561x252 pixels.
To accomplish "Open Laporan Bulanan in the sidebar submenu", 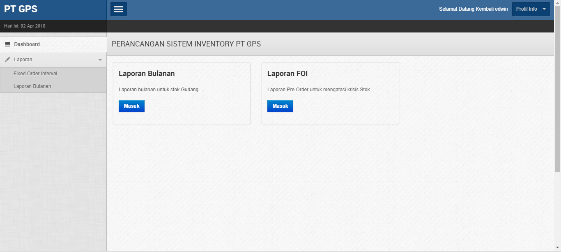I will click(32, 86).
